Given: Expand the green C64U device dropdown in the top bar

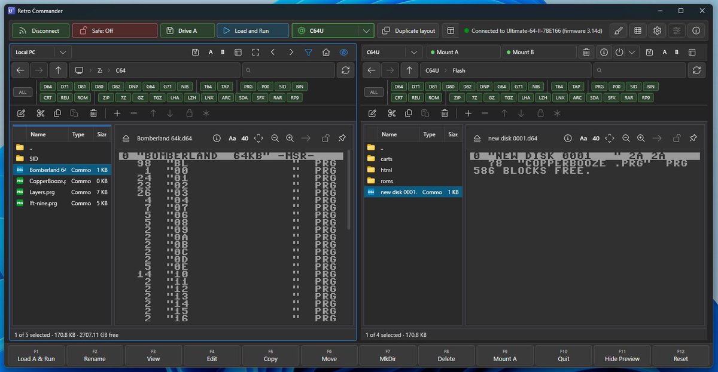Looking at the screenshot, I should tap(366, 30).
